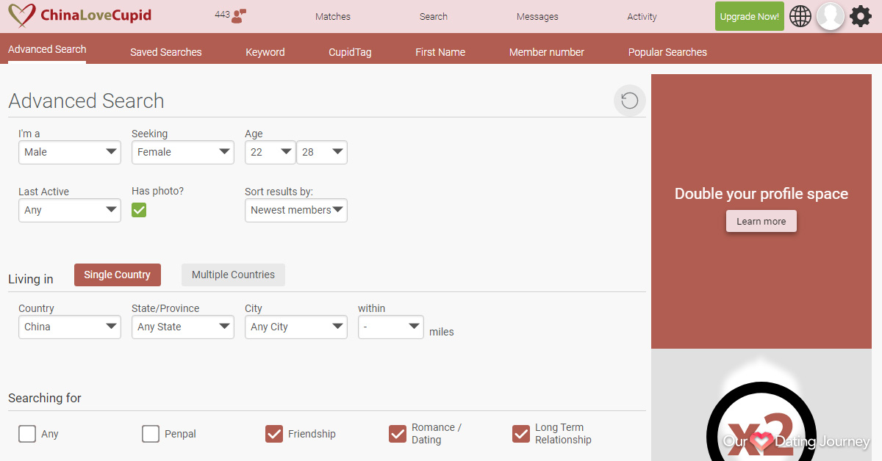Switch to the Popular Searches tab
This screenshot has width=882, height=461.
[x=667, y=52]
